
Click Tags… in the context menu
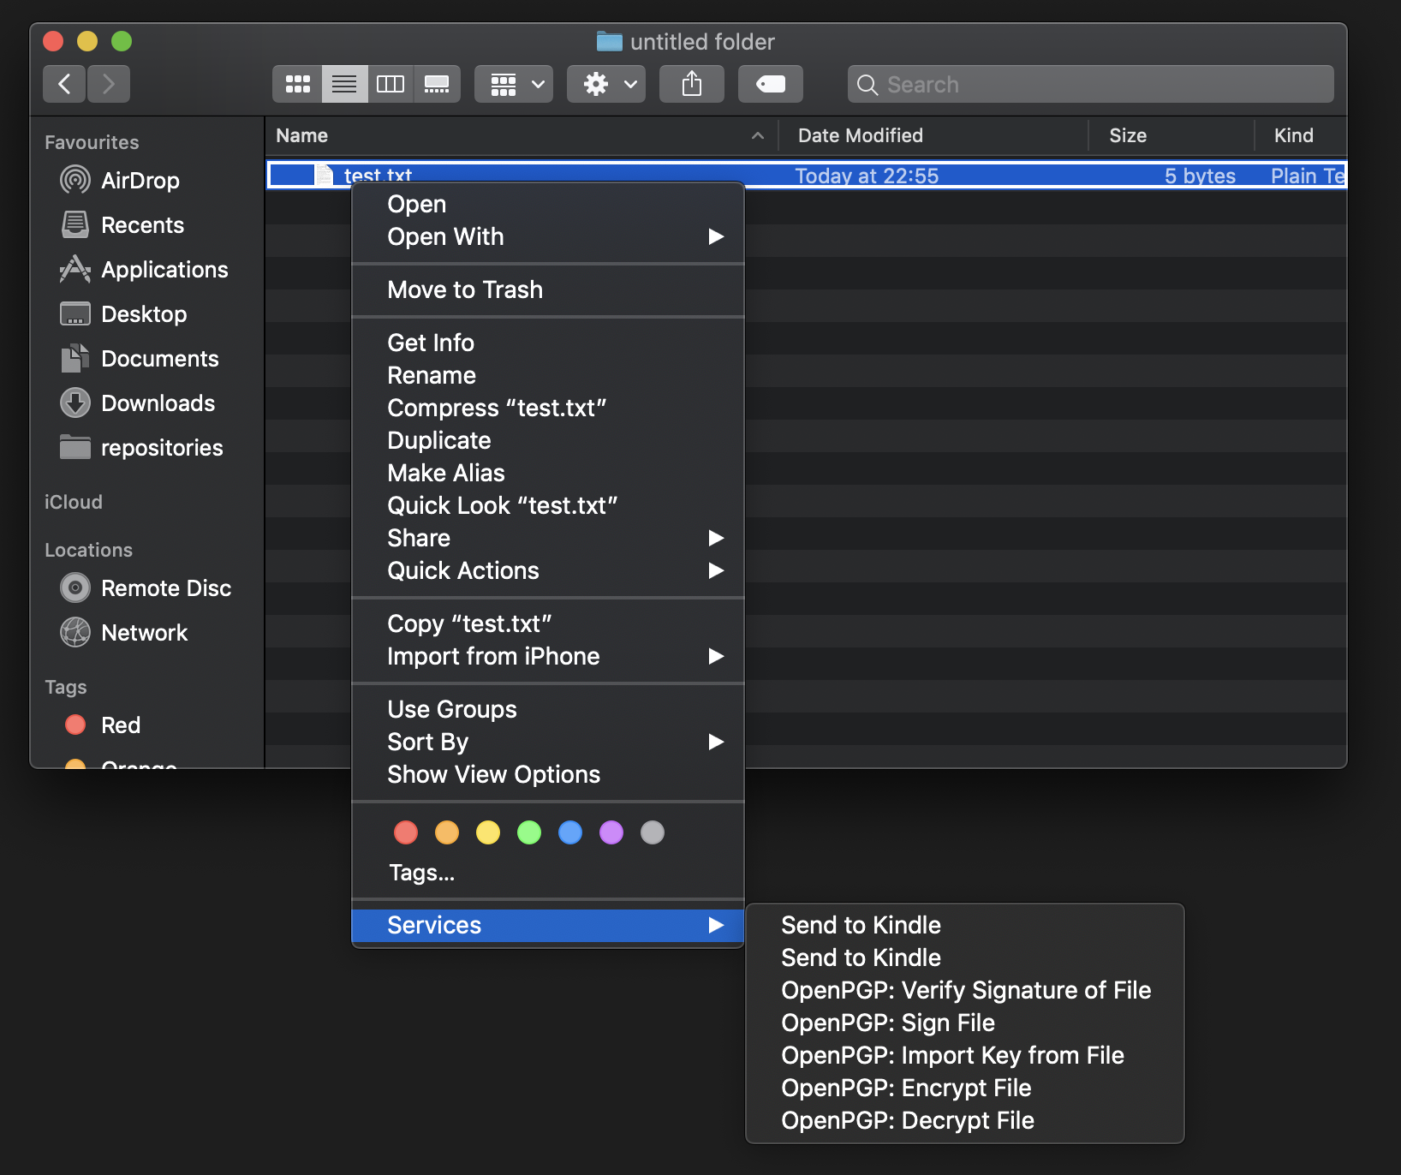[x=421, y=873]
